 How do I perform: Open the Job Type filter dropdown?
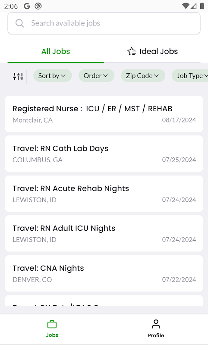191,76
